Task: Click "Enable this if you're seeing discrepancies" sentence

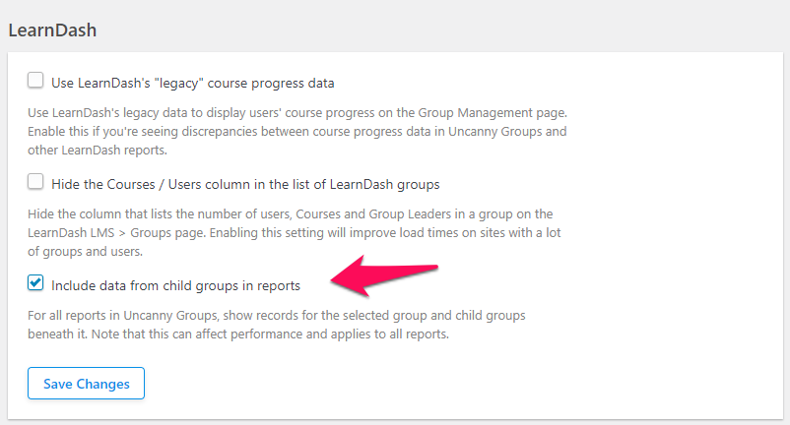Action: [x=148, y=132]
